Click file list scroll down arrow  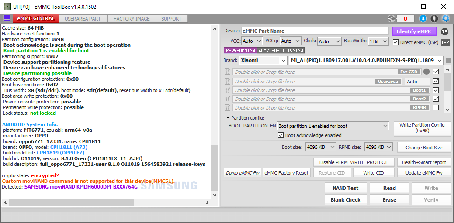pos(447,110)
